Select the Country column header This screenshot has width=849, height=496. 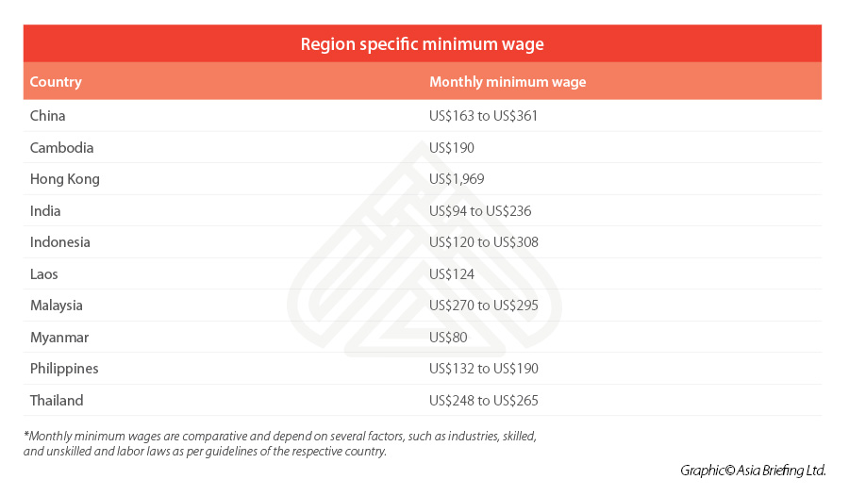tap(56, 82)
